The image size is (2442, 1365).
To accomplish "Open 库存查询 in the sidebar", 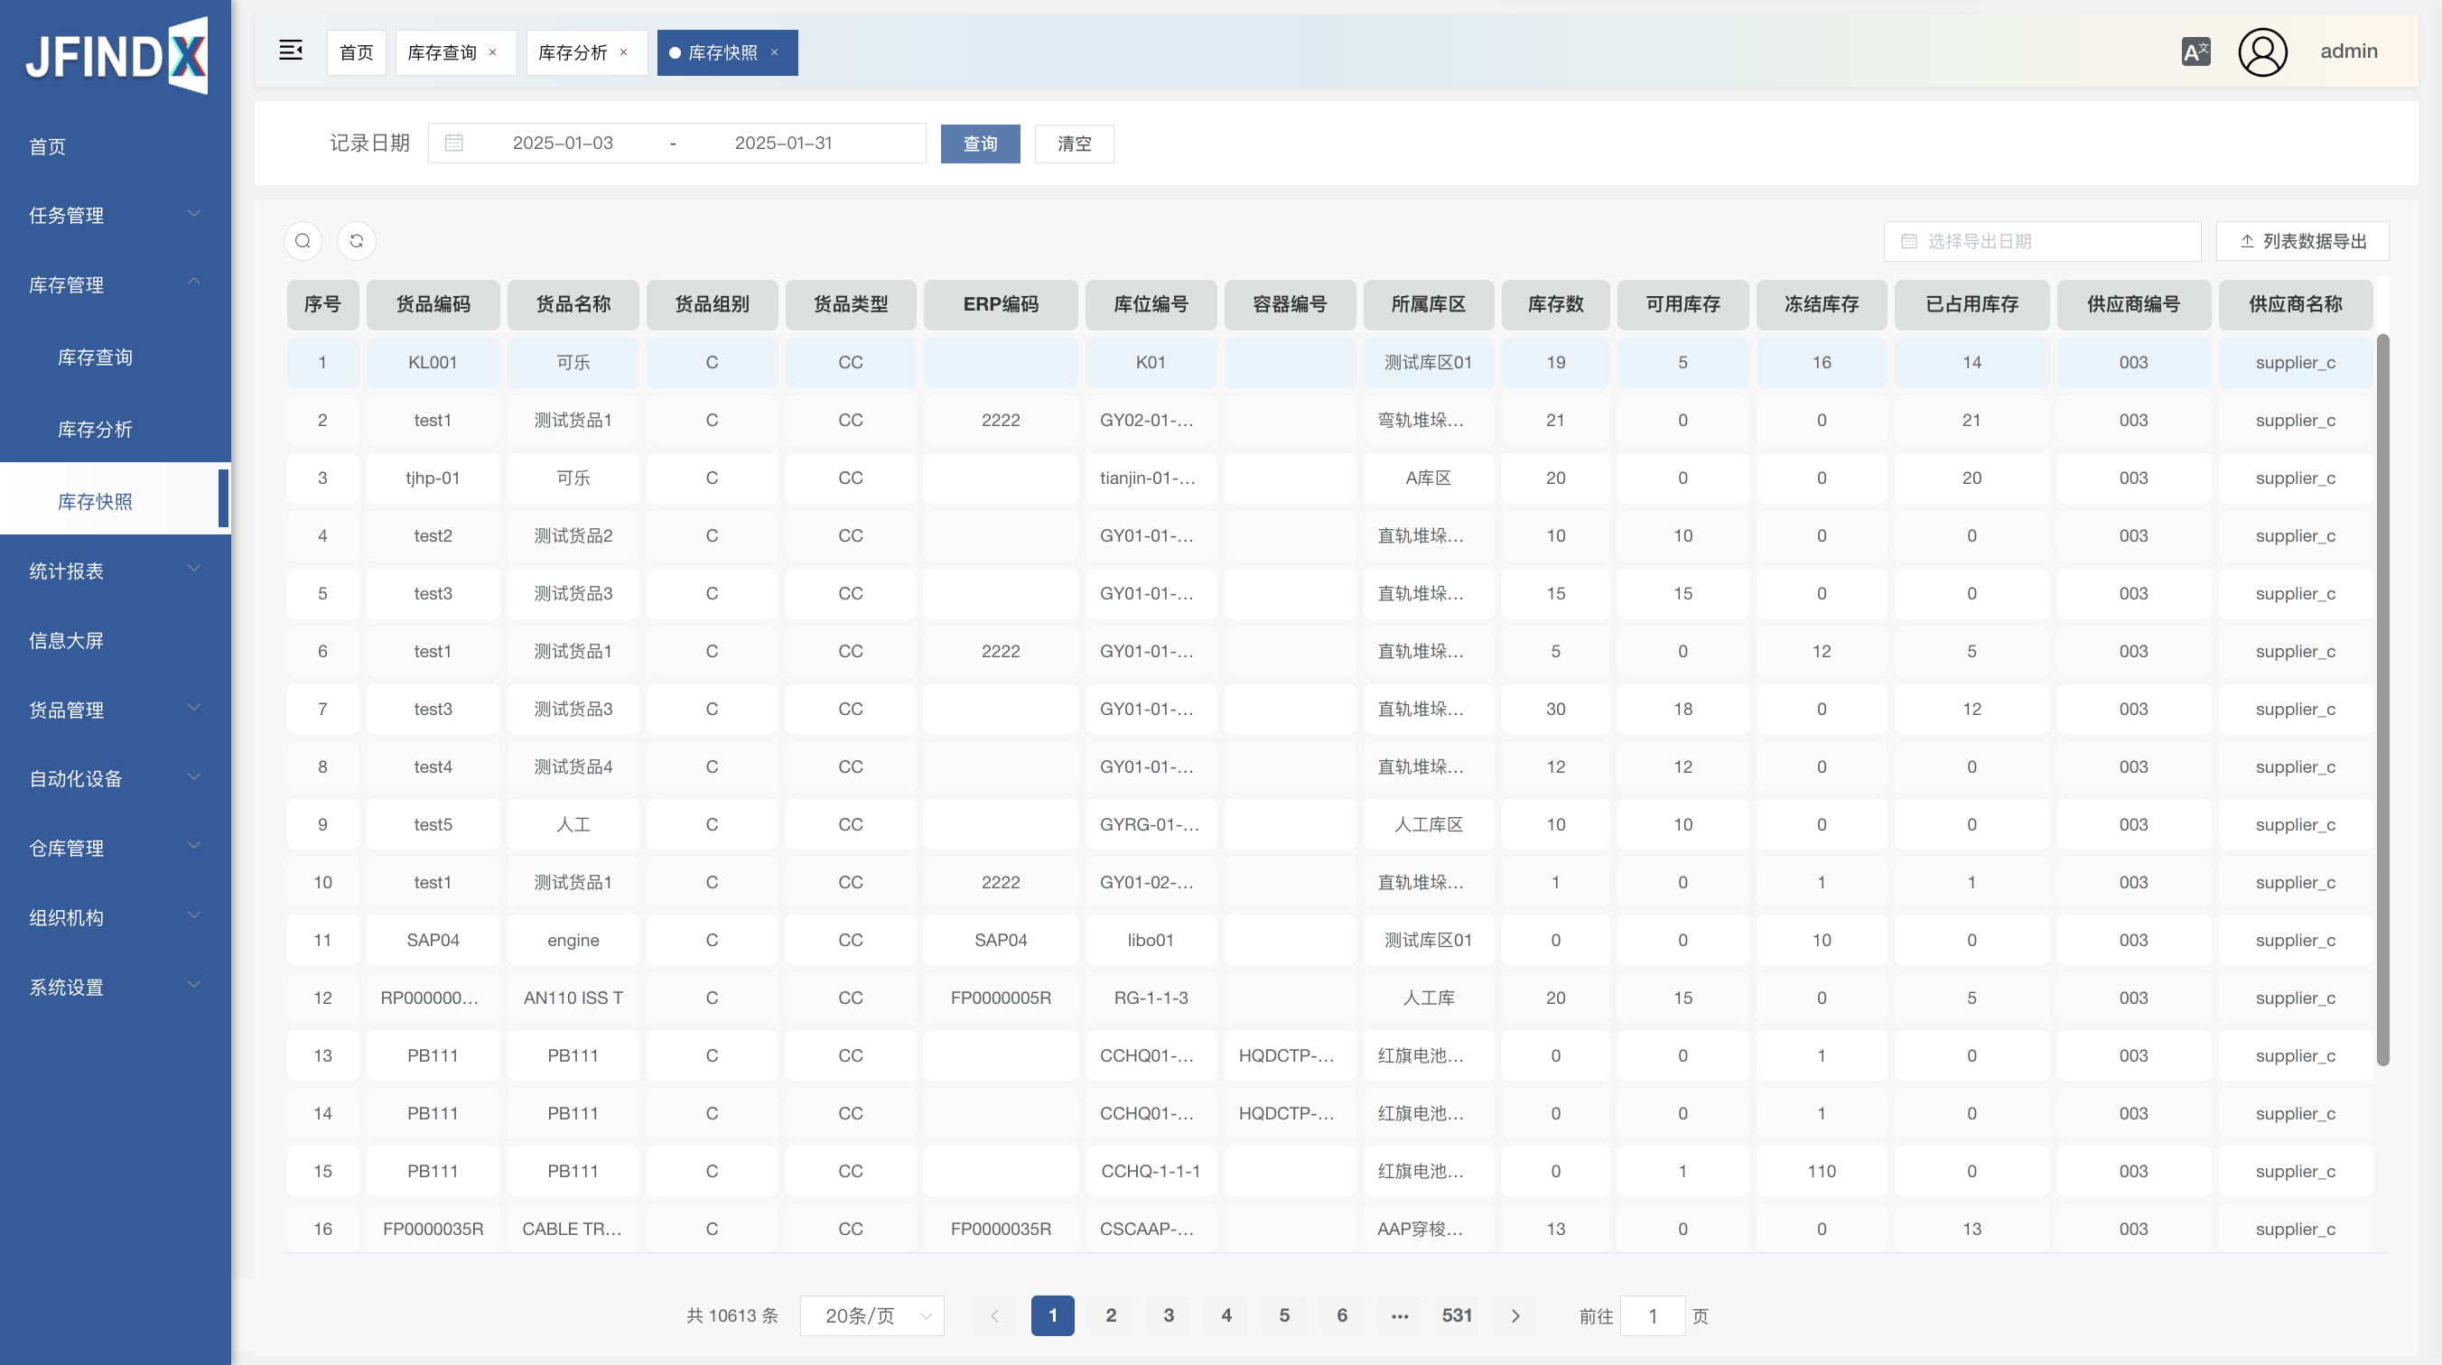I will [x=95, y=357].
